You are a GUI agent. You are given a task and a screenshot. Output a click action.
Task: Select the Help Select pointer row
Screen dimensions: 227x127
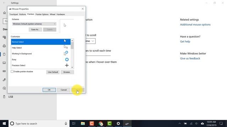tap(41, 48)
